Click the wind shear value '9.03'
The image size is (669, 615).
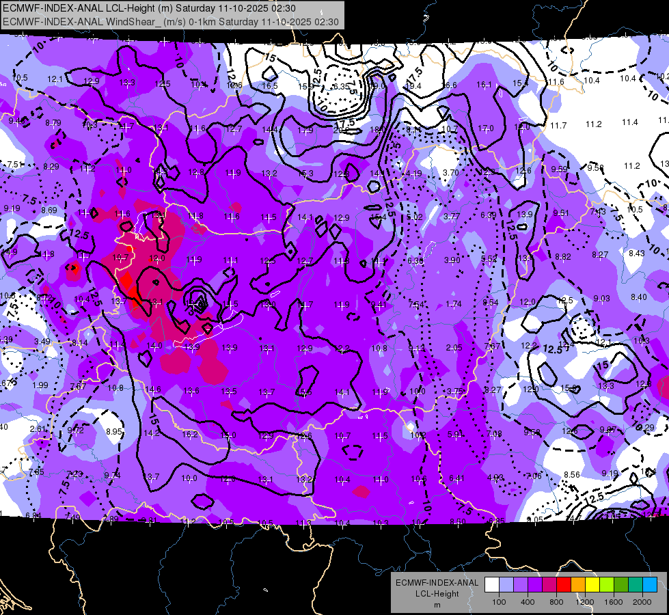tap(601, 299)
